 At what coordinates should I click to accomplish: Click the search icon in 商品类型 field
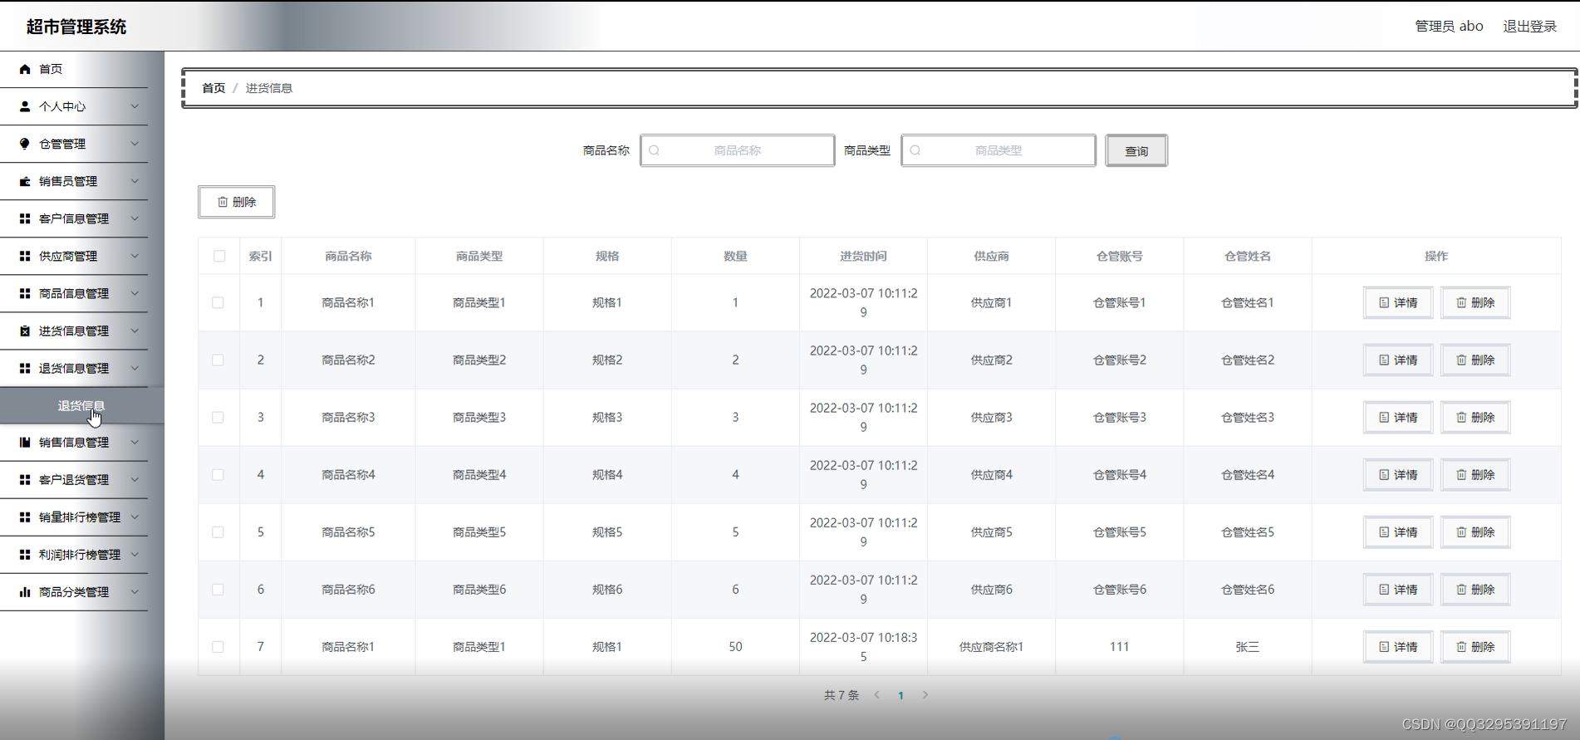point(915,150)
